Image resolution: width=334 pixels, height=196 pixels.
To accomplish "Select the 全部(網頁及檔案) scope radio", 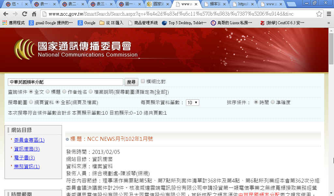I will [57, 102].
